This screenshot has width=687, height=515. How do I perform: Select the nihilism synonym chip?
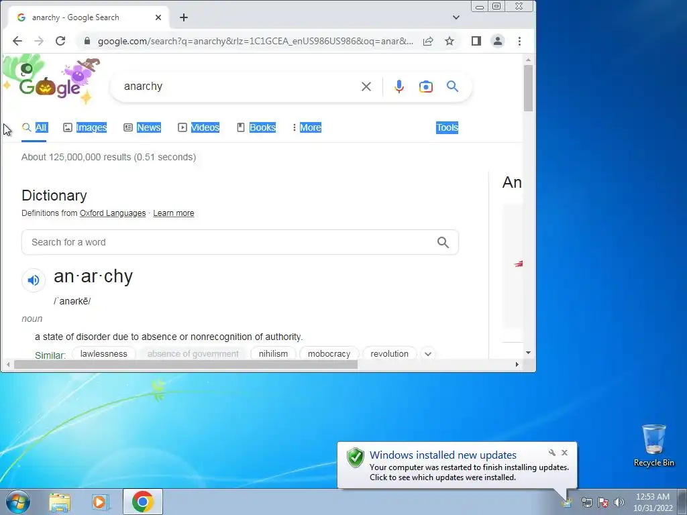pos(274,354)
